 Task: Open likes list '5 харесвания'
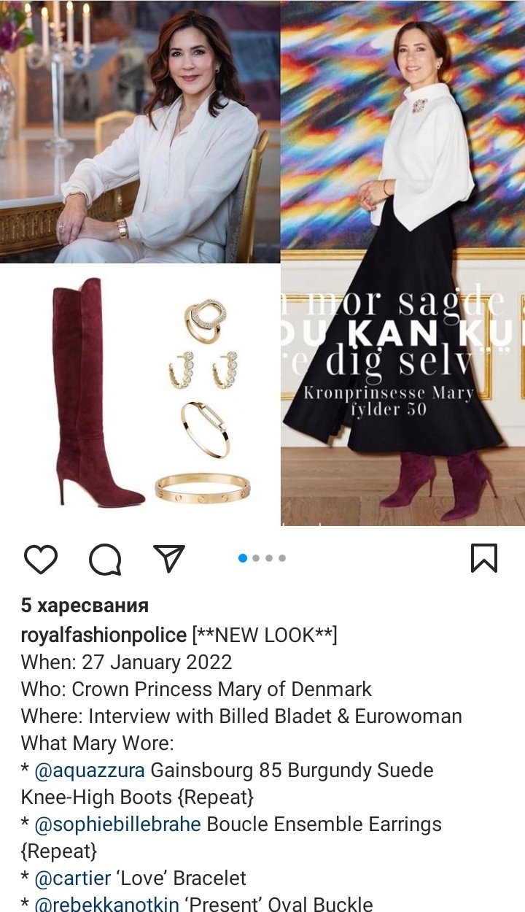coord(85,606)
